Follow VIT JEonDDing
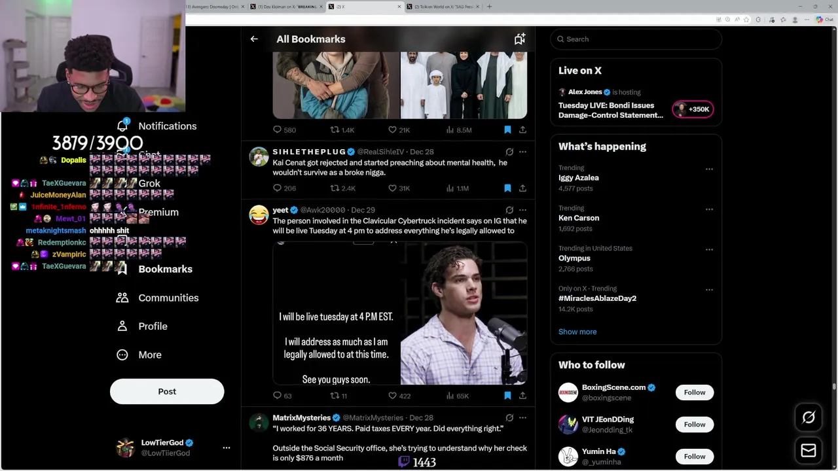The height and width of the screenshot is (471, 838). click(x=695, y=425)
